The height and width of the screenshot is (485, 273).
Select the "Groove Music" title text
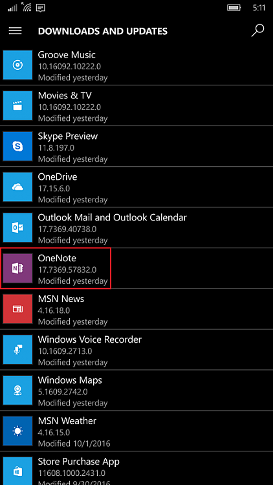[67, 55]
